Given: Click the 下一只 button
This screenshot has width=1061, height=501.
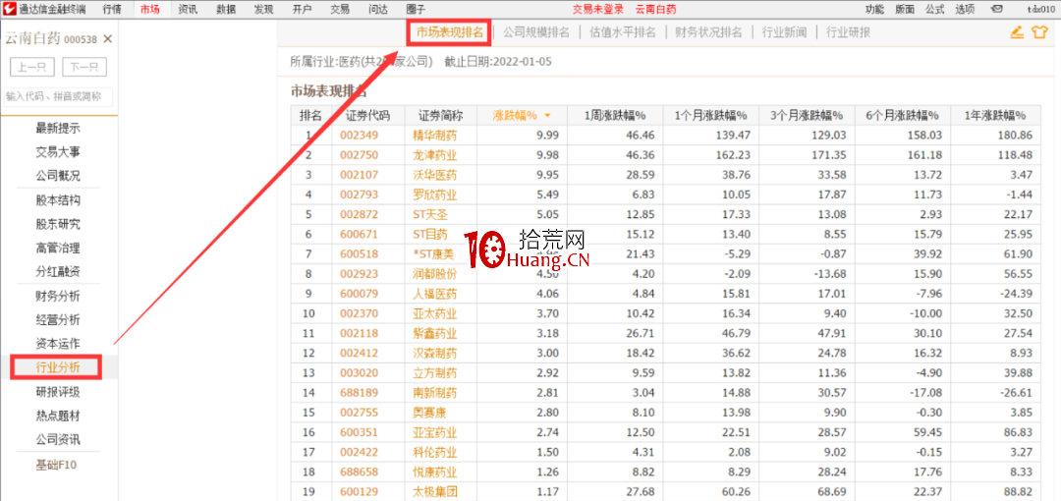Looking at the screenshot, I should coord(84,67).
